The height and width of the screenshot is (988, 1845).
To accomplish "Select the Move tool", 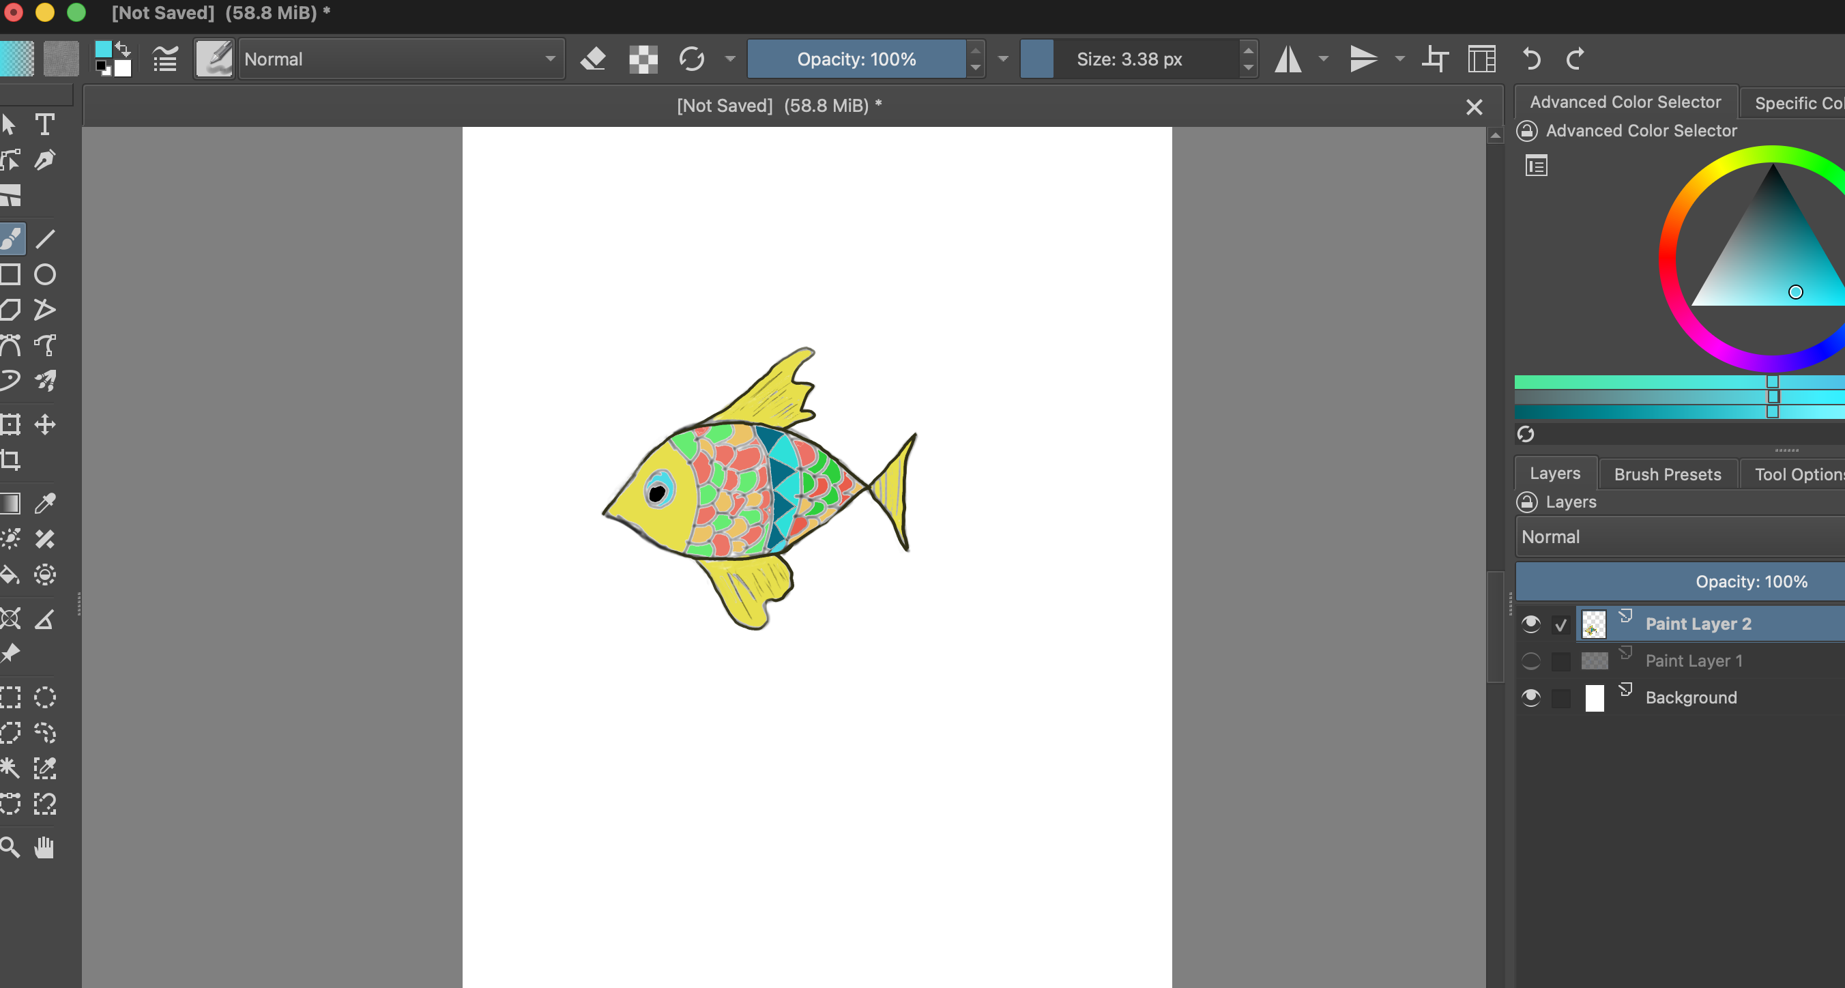I will click(x=44, y=424).
